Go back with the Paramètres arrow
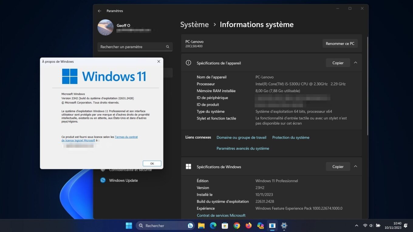The height and width of the screenshot is (232, 413). (x=100, y=11)
